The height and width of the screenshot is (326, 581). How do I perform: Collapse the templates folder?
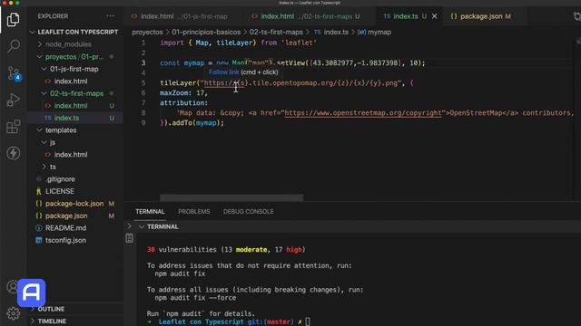point(40,130)
